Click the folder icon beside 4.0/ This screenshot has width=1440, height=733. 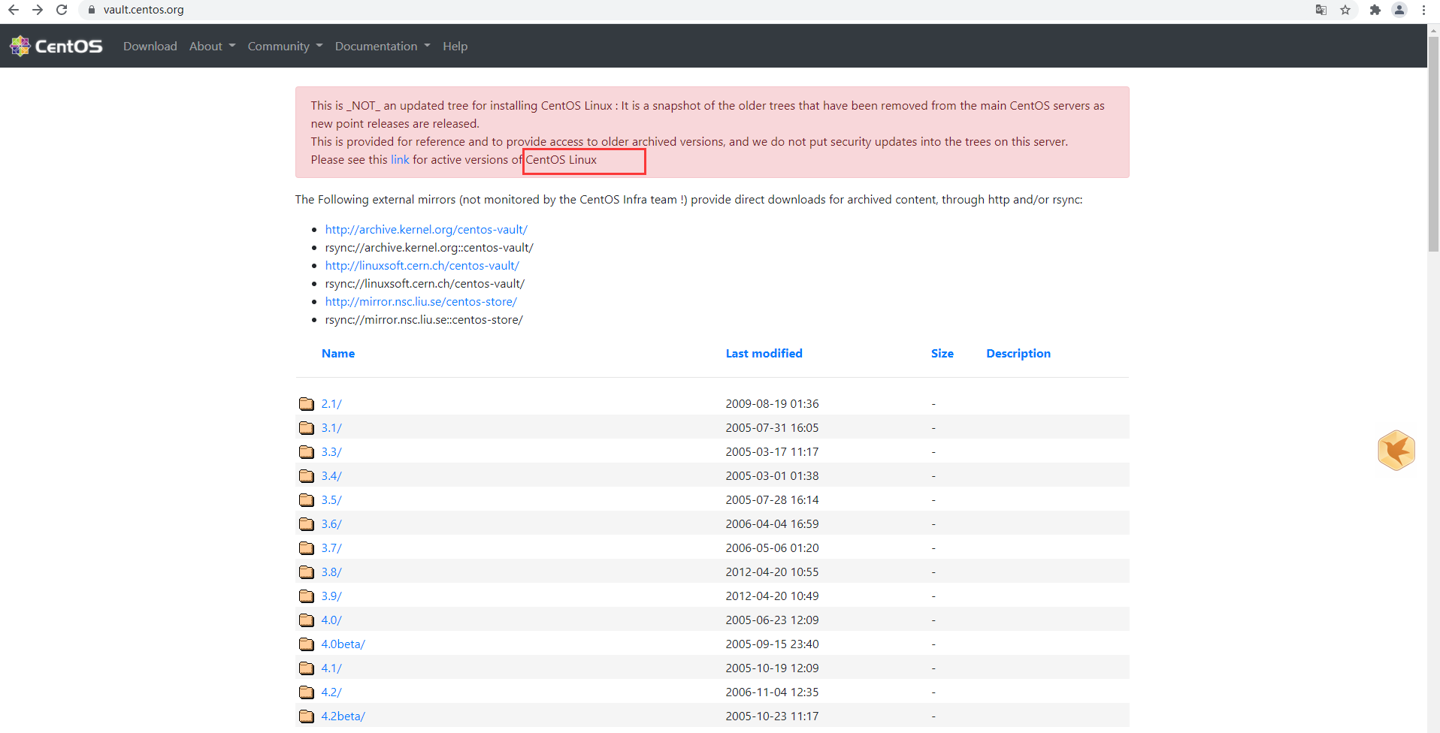307,620
